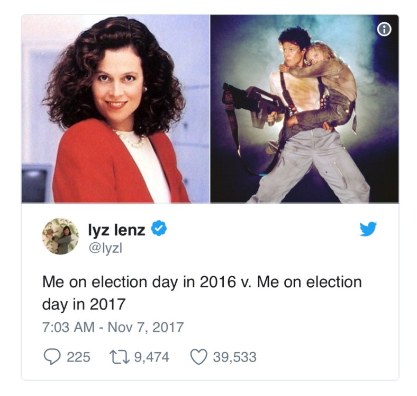Visit the lyz lenz display name
Viewport: 417px width, 396px height.
point(116,230)
